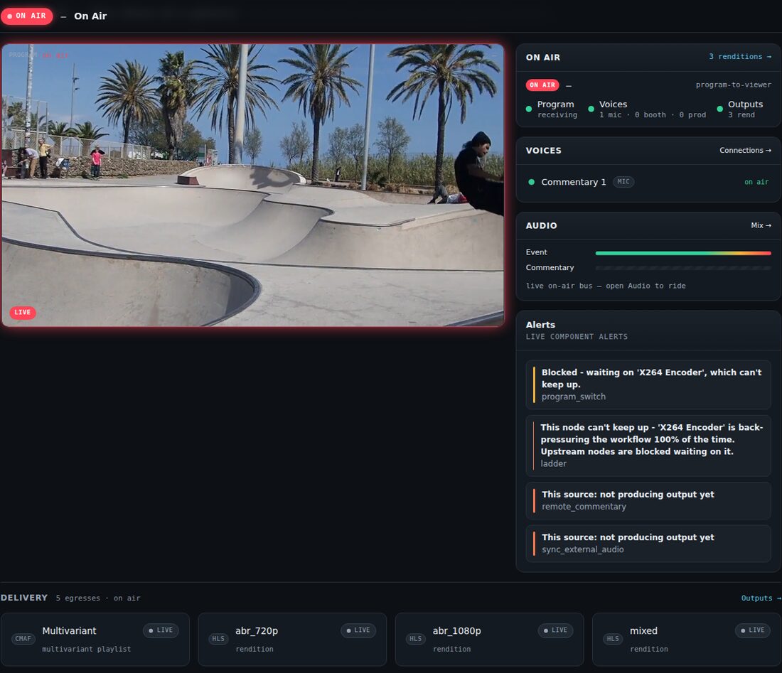Open the Voices Connections link
The height and width of the screenshot is (673, 782).
tap(745, 151)
